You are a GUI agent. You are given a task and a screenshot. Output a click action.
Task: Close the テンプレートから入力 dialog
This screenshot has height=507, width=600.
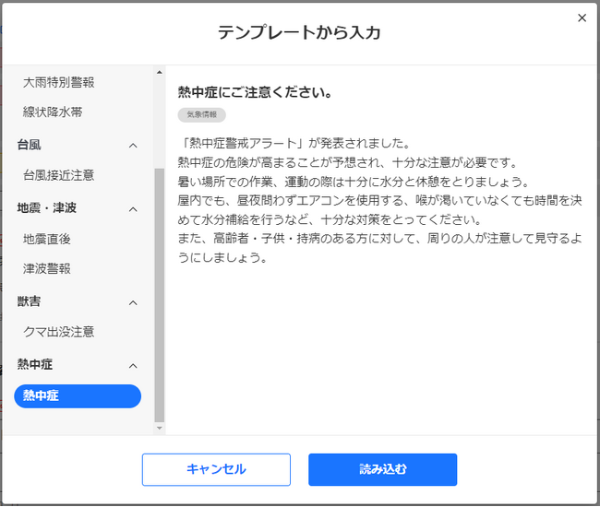(582, 18)
